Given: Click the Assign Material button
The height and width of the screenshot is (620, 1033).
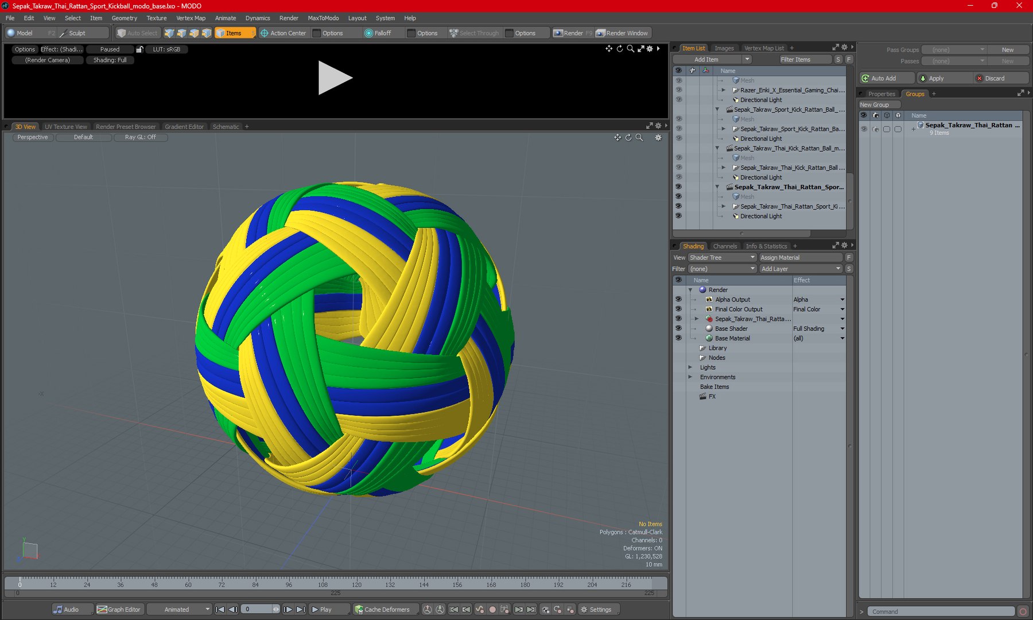Looking at the screenshot, I should tap(801, 258).
